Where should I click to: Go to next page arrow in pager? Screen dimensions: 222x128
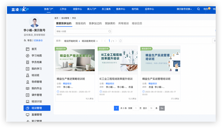[116, 41]
